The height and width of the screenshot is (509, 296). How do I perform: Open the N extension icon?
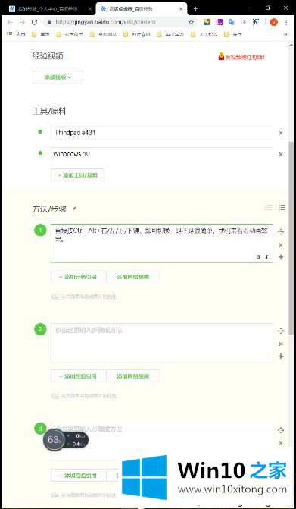point(256,22)
